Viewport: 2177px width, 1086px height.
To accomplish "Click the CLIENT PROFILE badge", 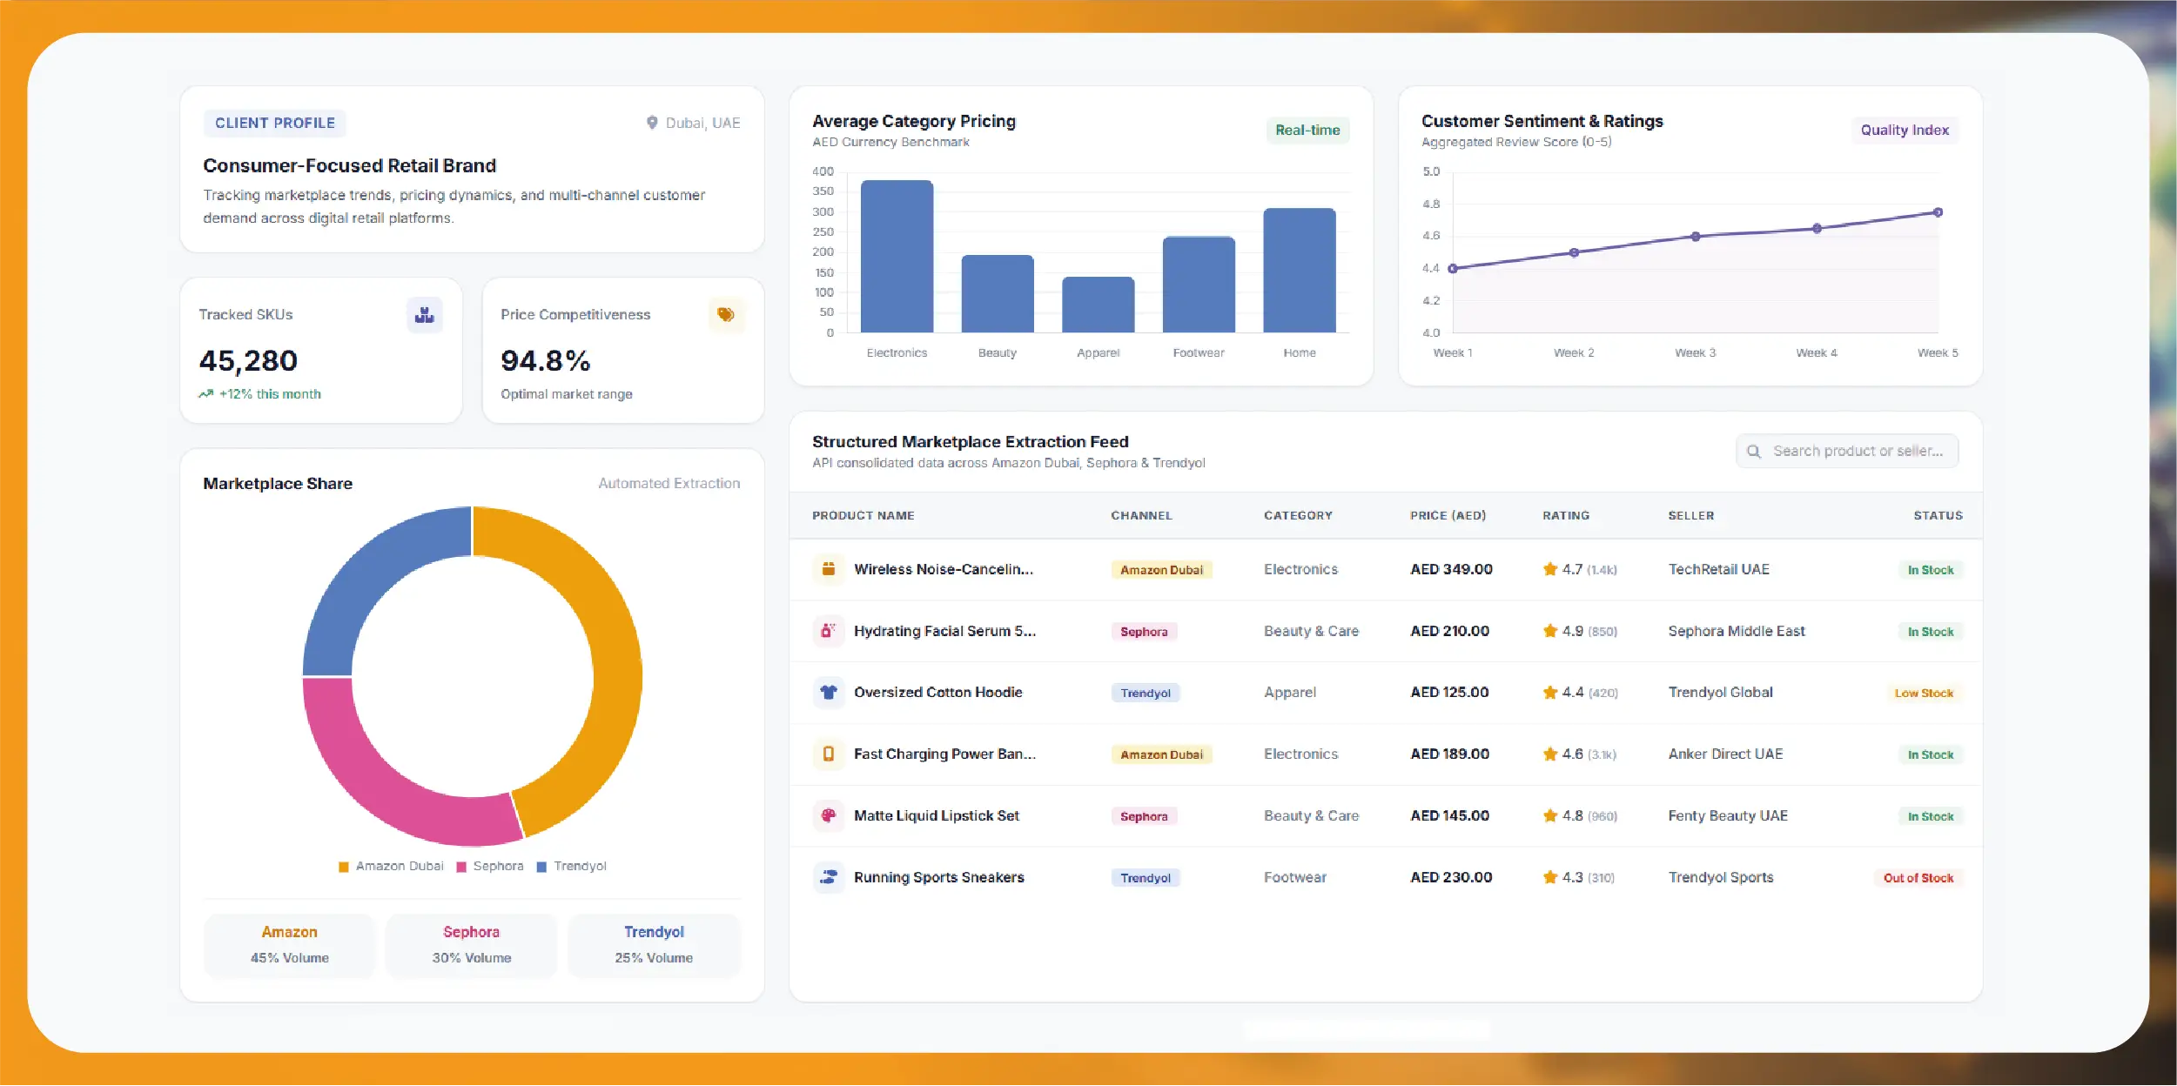I will (x=275, y=124).
